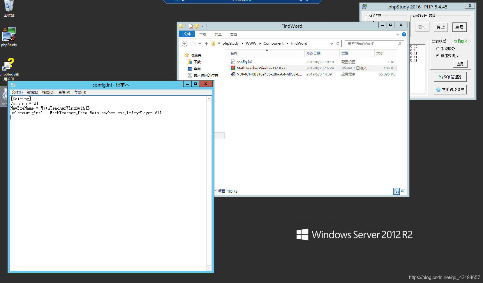
Task: Expand the breadcrumb arrow after Component
Action: tap(287, 43)
